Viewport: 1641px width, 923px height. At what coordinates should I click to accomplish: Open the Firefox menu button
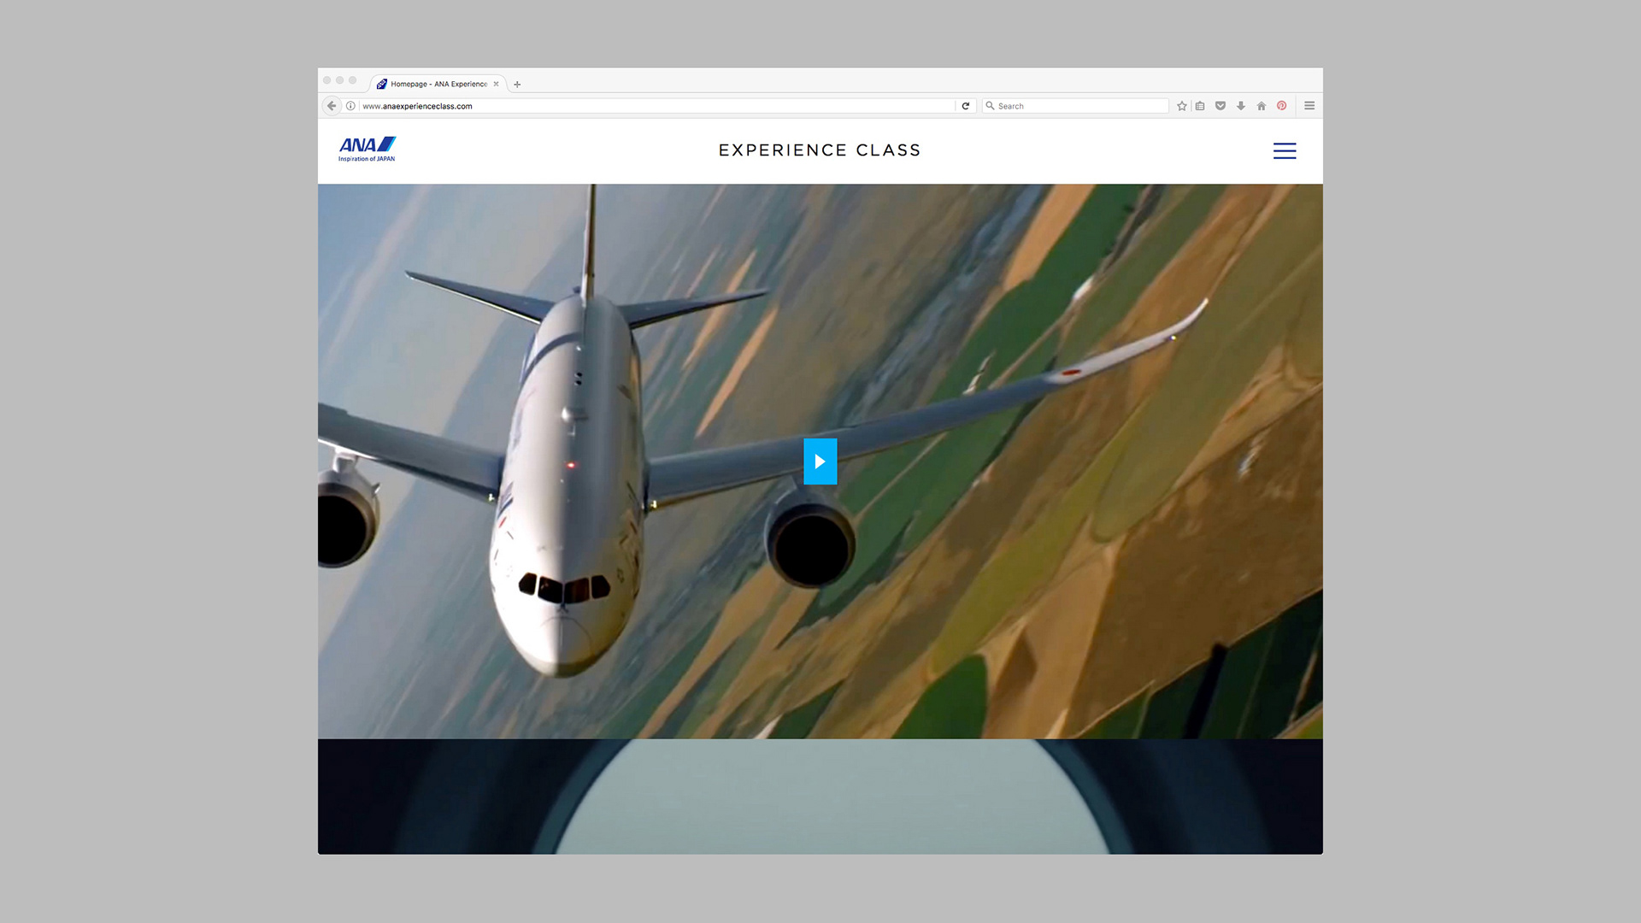coord(1309,106)
